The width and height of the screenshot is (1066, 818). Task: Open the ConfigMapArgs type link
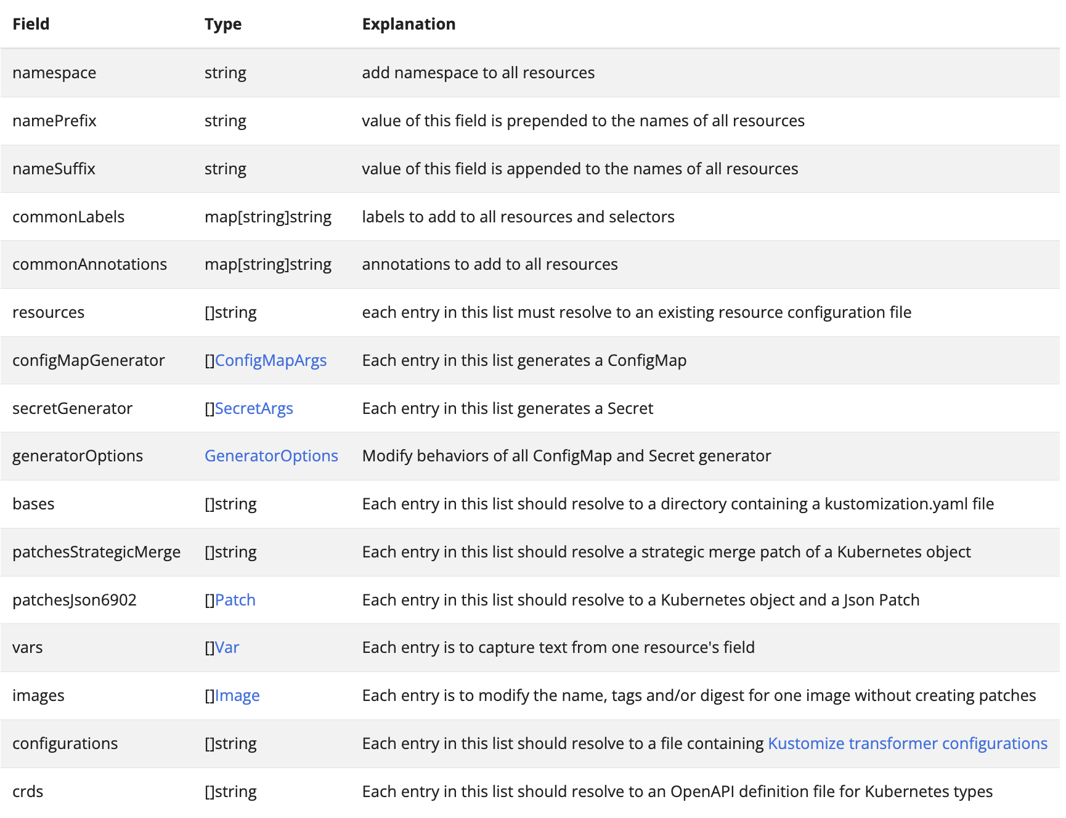(x=271, y=360)
